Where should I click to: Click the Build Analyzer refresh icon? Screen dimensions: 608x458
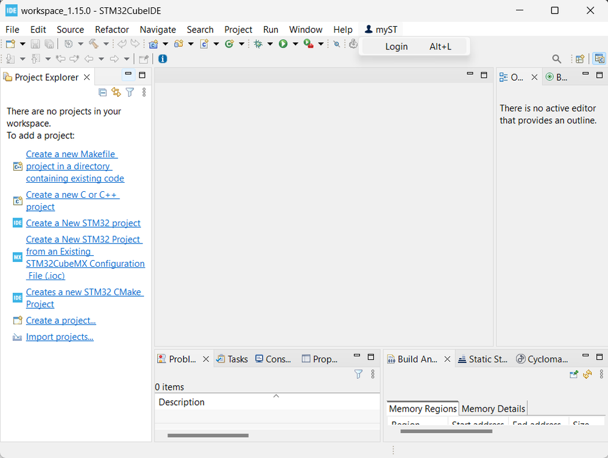[587, 374]
